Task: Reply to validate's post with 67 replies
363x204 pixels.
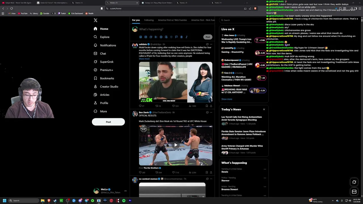Action: click(142, 106)
